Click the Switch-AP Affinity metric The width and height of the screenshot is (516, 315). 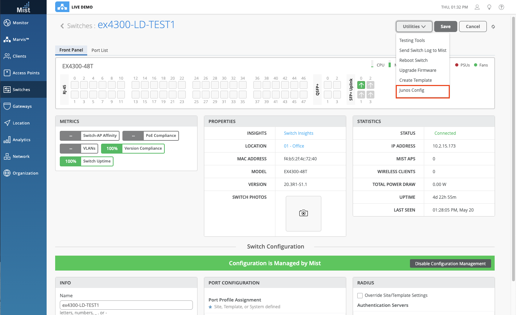tap(90, 136)
